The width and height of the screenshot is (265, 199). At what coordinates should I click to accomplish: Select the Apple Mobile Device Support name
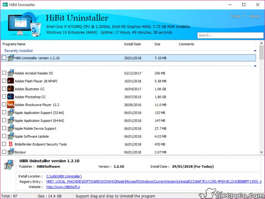[35, 128]
